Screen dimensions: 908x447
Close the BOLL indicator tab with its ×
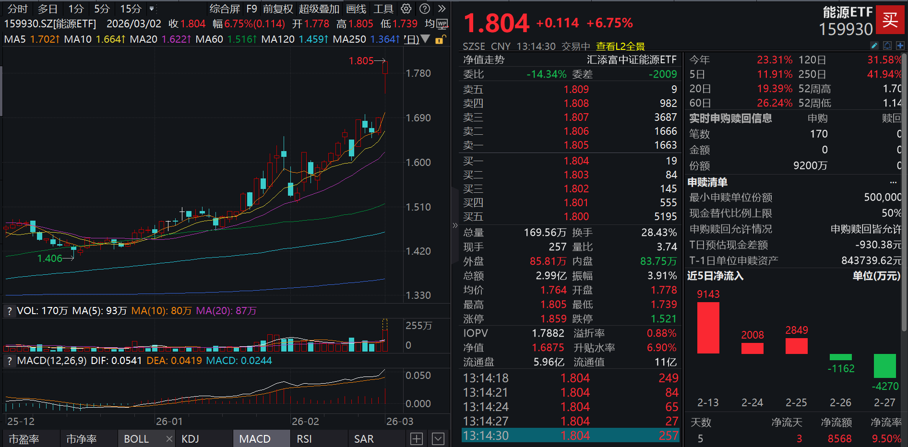[169, 438]
